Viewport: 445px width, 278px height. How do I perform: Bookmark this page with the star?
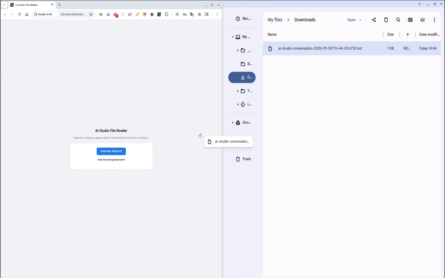point(91,14)
